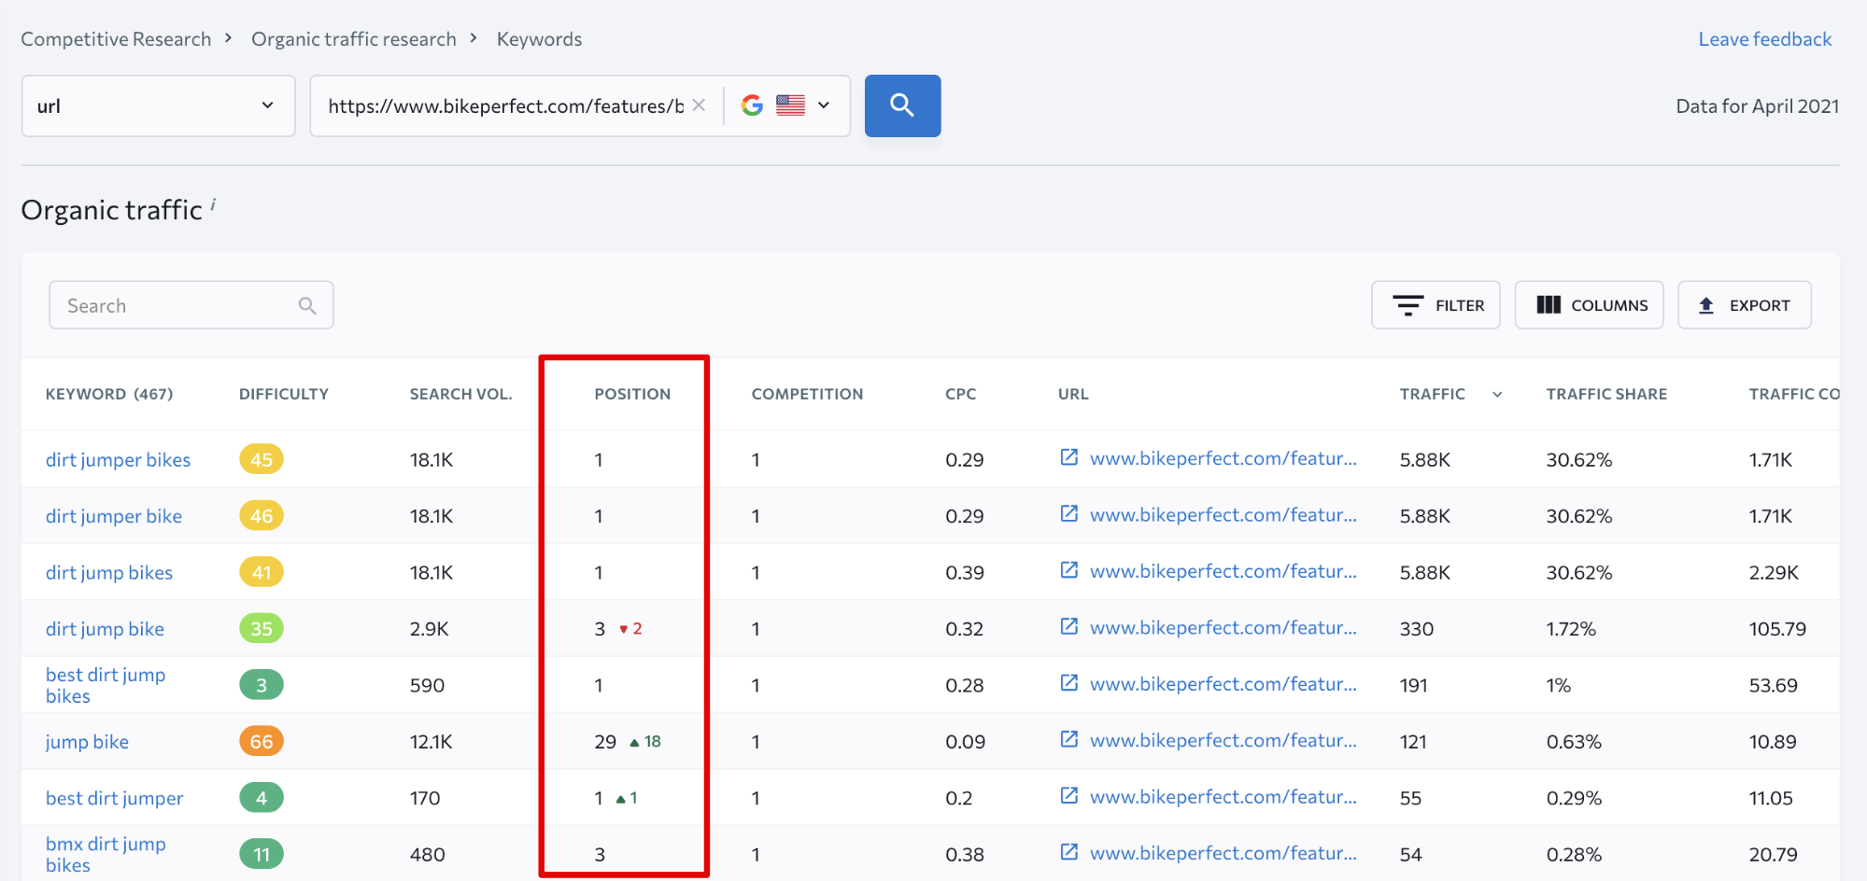Click the blue search magnifier button
Screen dimensions: 1867x881
point(902,105)
